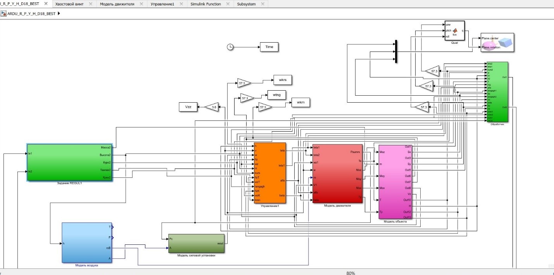Click the Clock source block
Image resolution: width=554 pixels, height=275 pixels.
(230, 46)
